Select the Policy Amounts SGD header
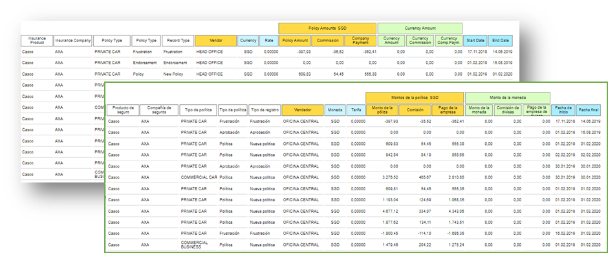This screenshot has height=253, width=608. point(327,28)
